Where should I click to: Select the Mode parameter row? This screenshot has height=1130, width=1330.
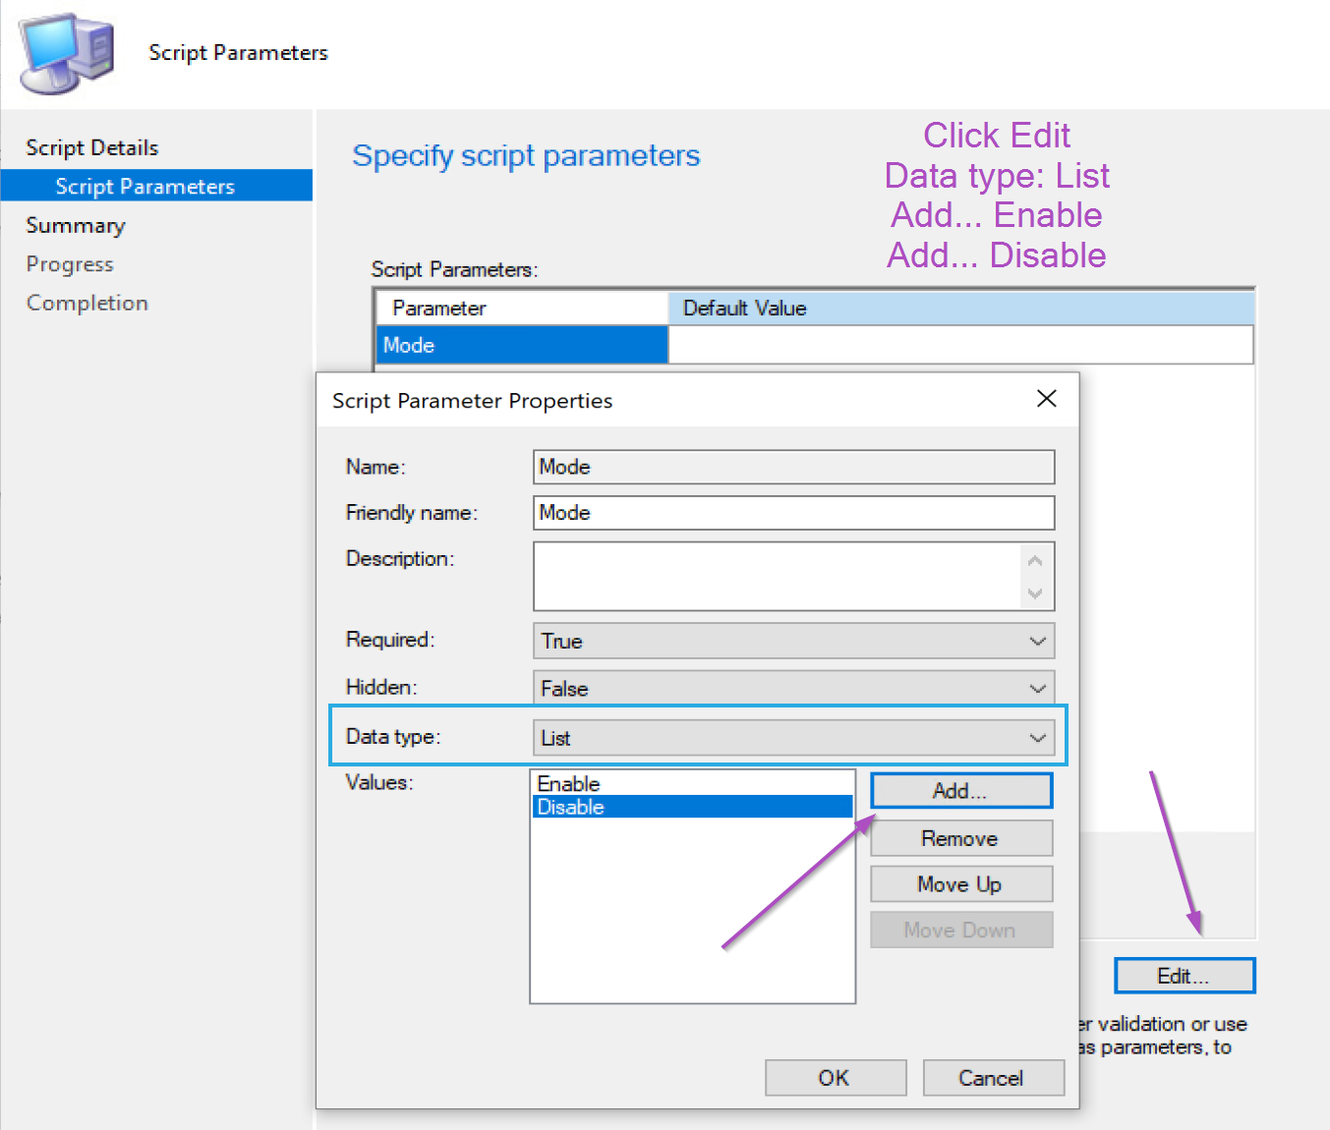click(x=521, y=345)
